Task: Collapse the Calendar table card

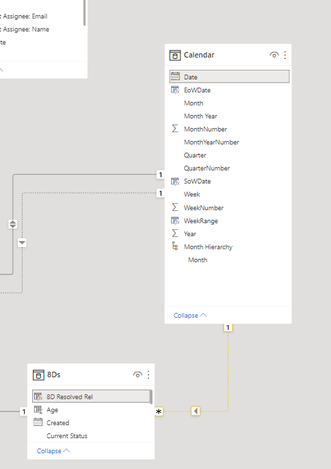Action: (190, 315)
